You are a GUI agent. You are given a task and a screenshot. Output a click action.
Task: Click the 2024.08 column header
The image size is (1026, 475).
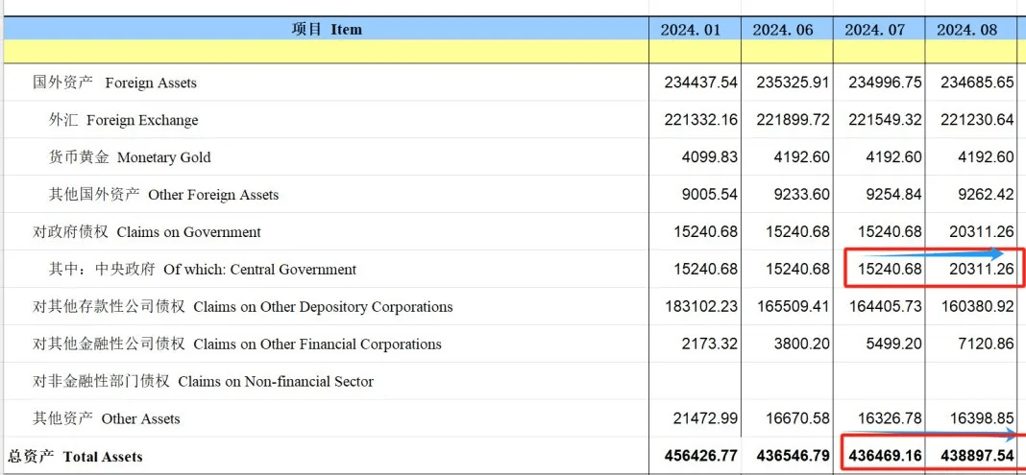tap(966, 30)
